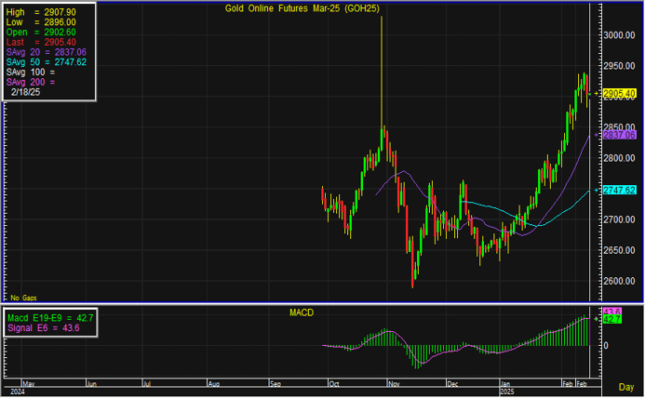645x398 pixels.
Task: Click the MACD 42.7 value marker
Action: tap(612, 319)
